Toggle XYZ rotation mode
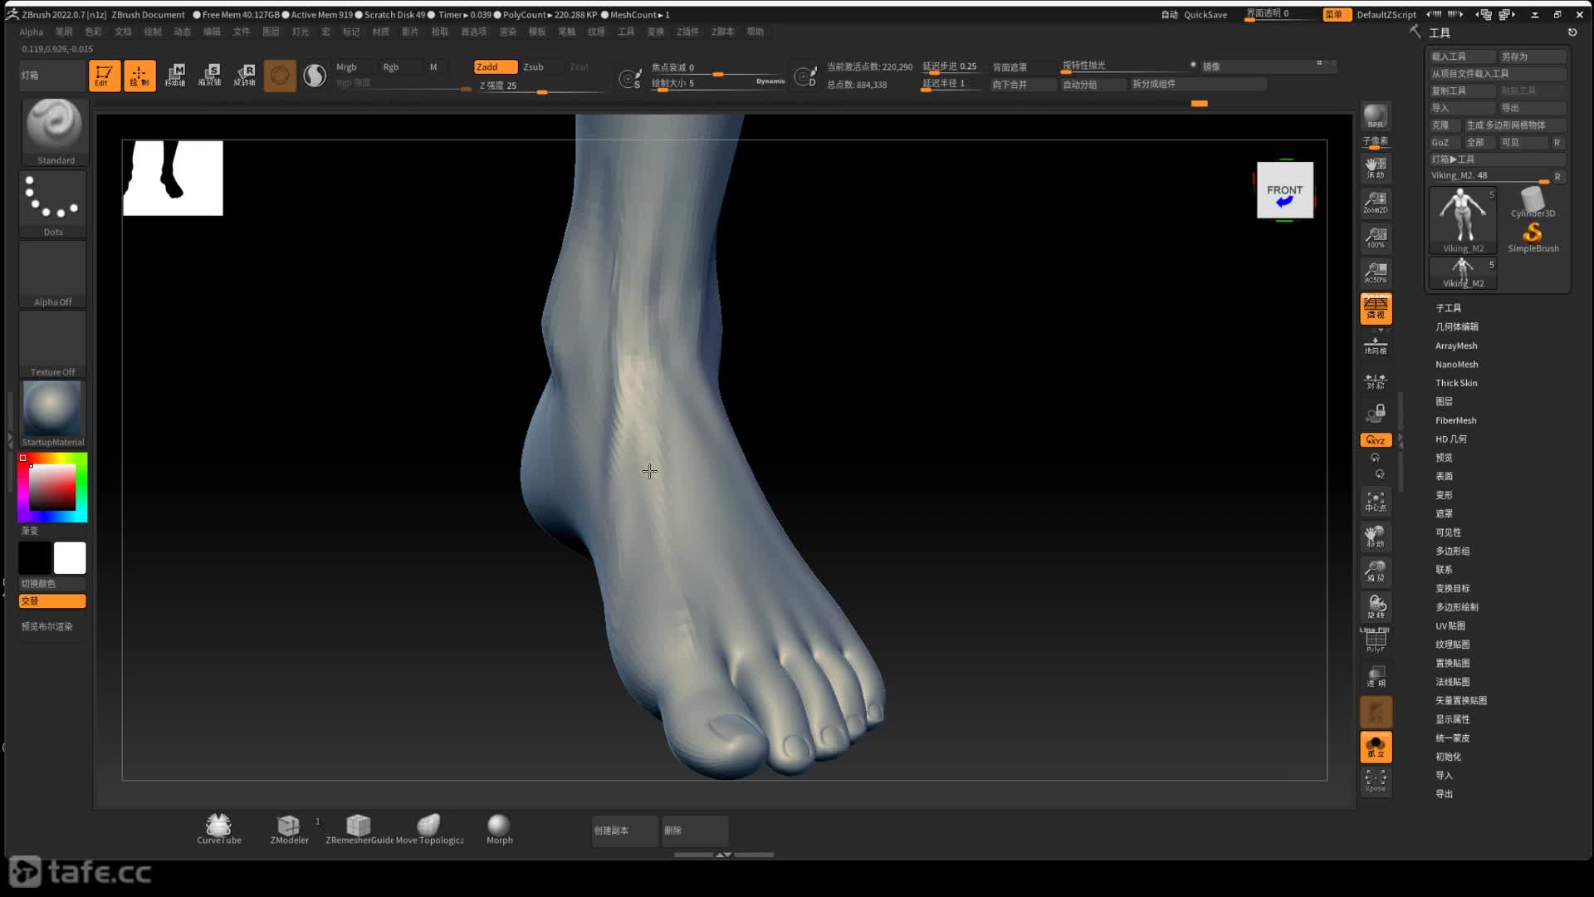 [x=1376, y=440]
